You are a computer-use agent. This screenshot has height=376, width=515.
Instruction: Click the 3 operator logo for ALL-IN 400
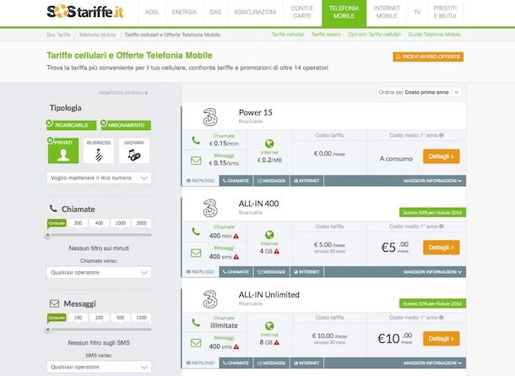(x=210, y=208)
